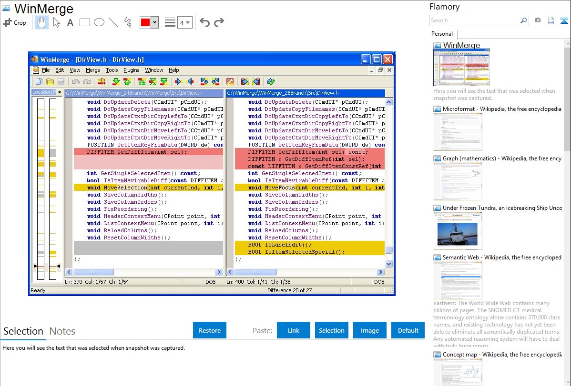Redo the annotation in Flamory

click(x=219, y=22)
